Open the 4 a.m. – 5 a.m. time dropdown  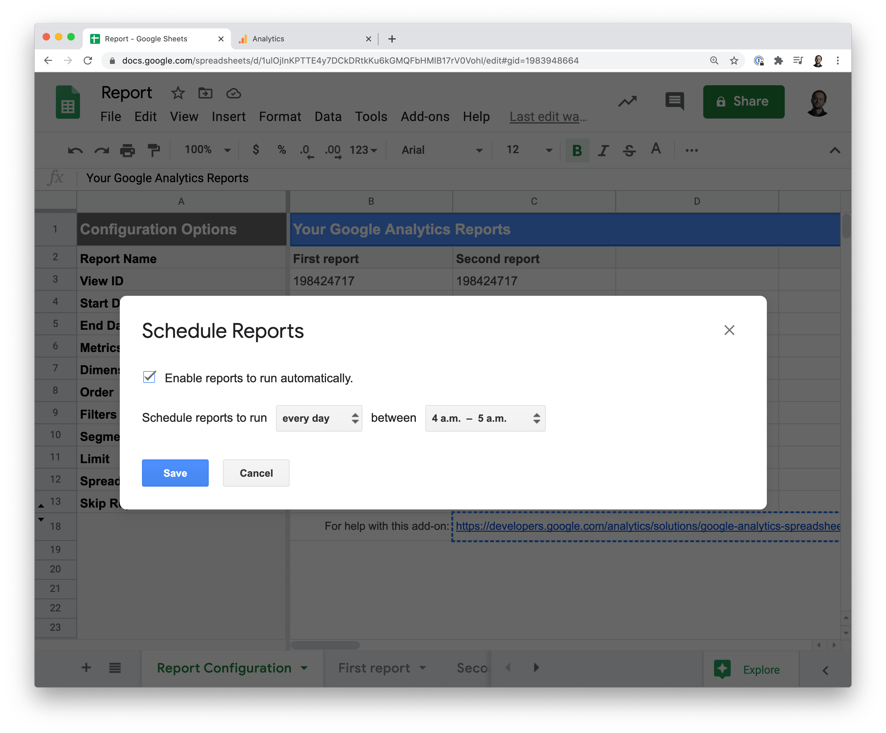[485, 418]
